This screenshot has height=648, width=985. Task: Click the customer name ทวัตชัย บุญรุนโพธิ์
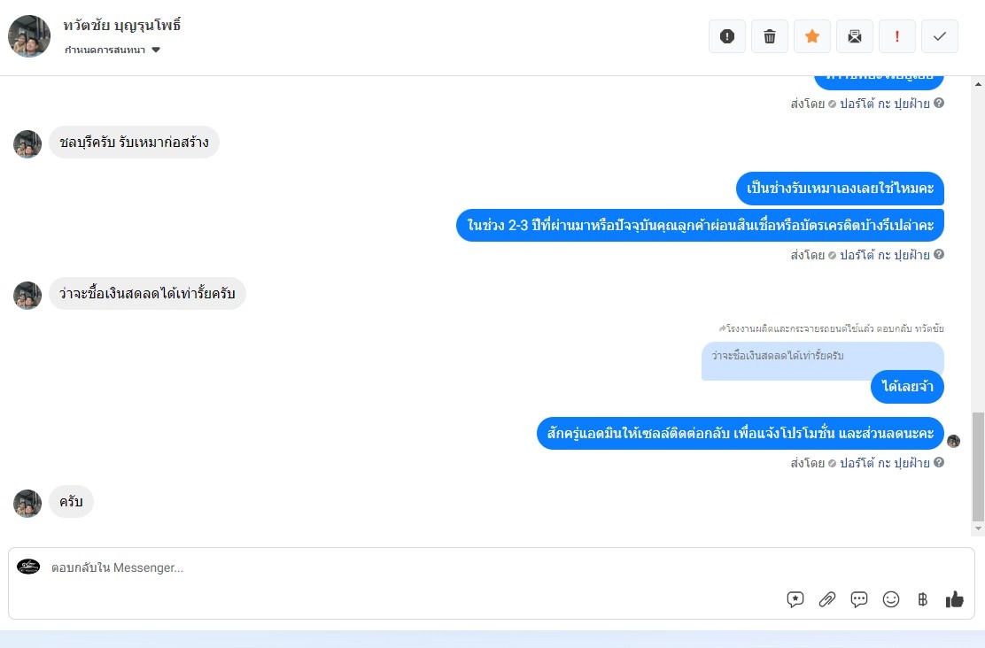point(122,26)
